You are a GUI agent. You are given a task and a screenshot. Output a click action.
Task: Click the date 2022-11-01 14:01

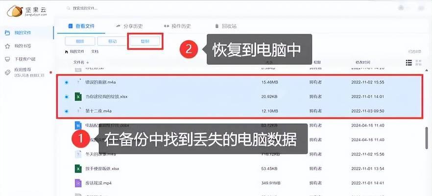[367, 97]
